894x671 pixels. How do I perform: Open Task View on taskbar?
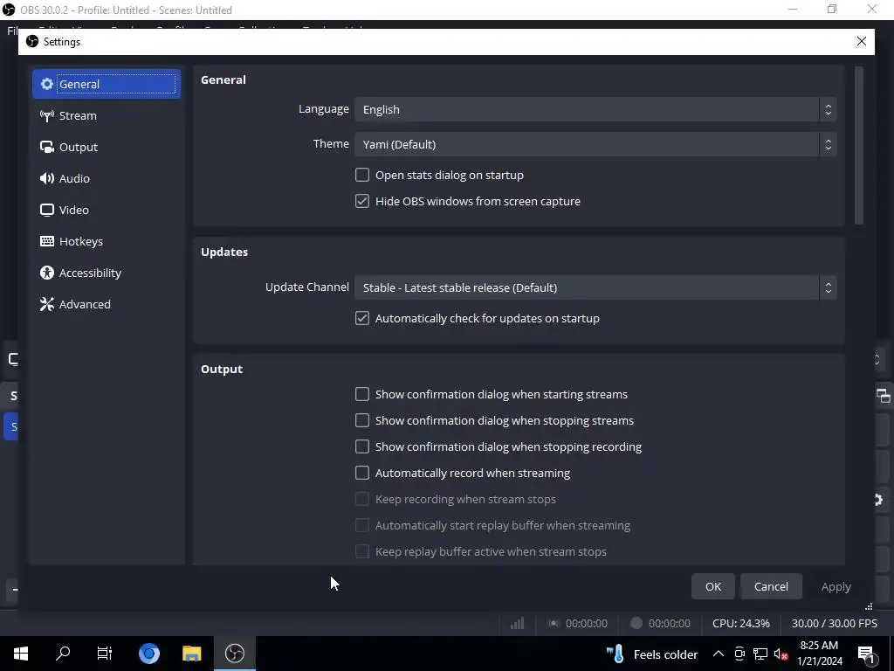[x=105, y=654]
